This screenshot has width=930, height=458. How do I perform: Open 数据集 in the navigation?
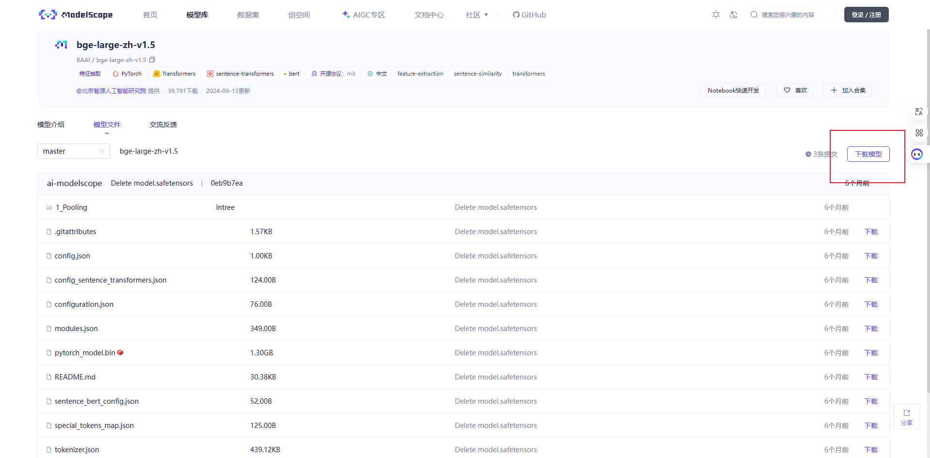(x=248, y=15)
